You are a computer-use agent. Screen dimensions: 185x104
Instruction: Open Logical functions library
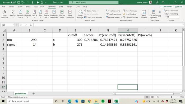pos(34,14)
